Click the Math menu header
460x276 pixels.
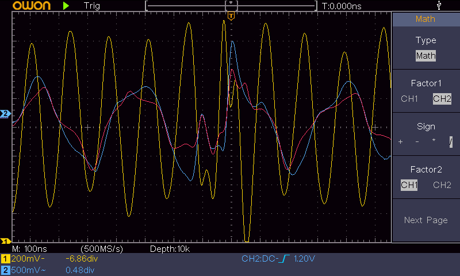click(x=425, y=19)
